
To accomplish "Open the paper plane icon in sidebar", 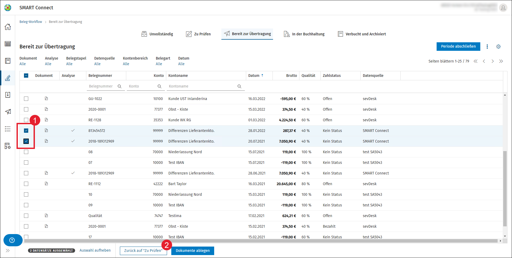I will (x=8, y=112).
